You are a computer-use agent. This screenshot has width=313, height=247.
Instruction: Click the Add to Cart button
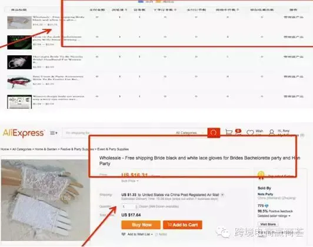coord(182,225)
